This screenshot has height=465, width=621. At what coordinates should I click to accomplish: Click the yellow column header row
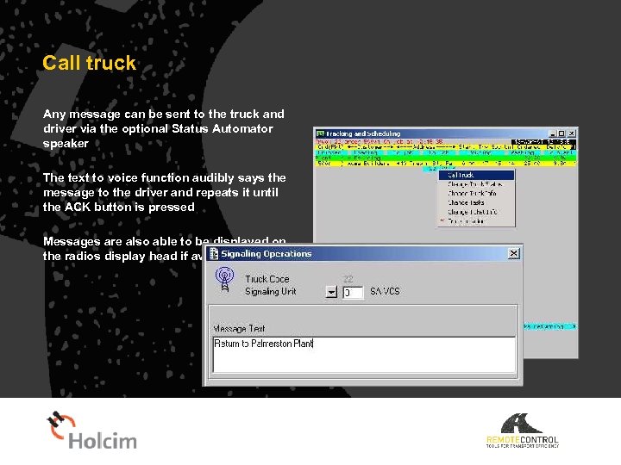pos(446,147)
